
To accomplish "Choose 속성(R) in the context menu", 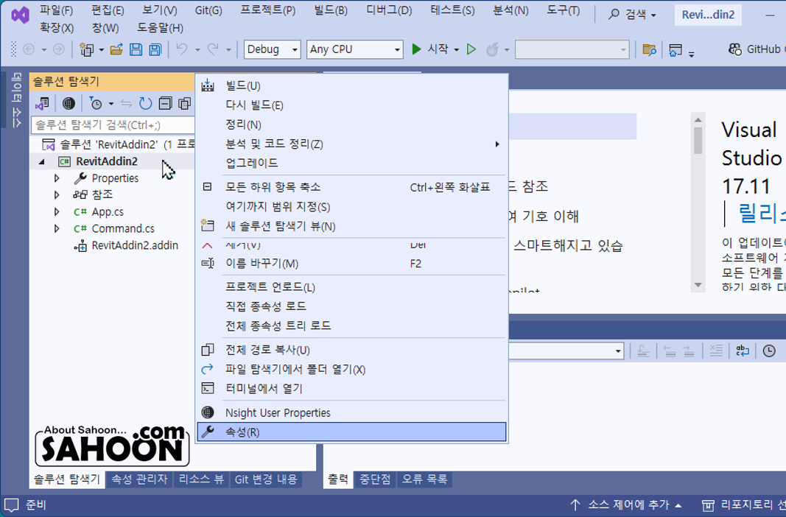I will click(352, 432).
